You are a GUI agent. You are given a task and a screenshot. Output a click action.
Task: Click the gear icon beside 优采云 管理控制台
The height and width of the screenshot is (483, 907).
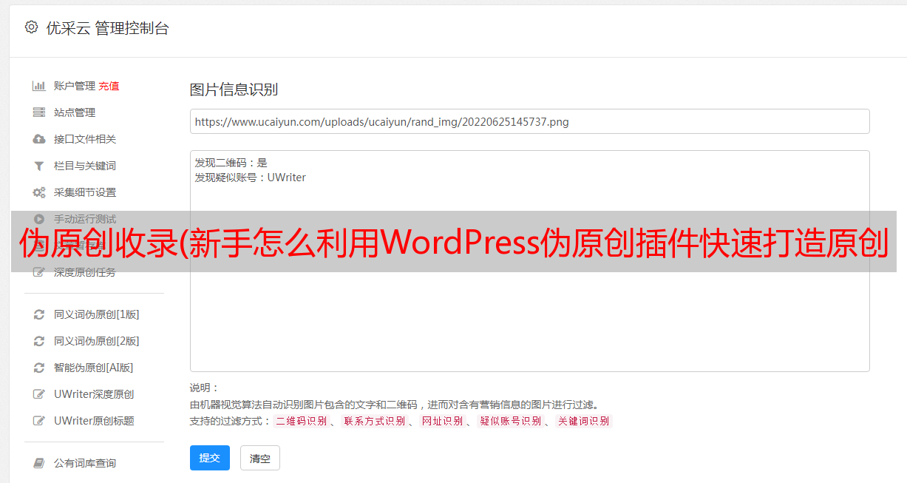coord(31,27)
